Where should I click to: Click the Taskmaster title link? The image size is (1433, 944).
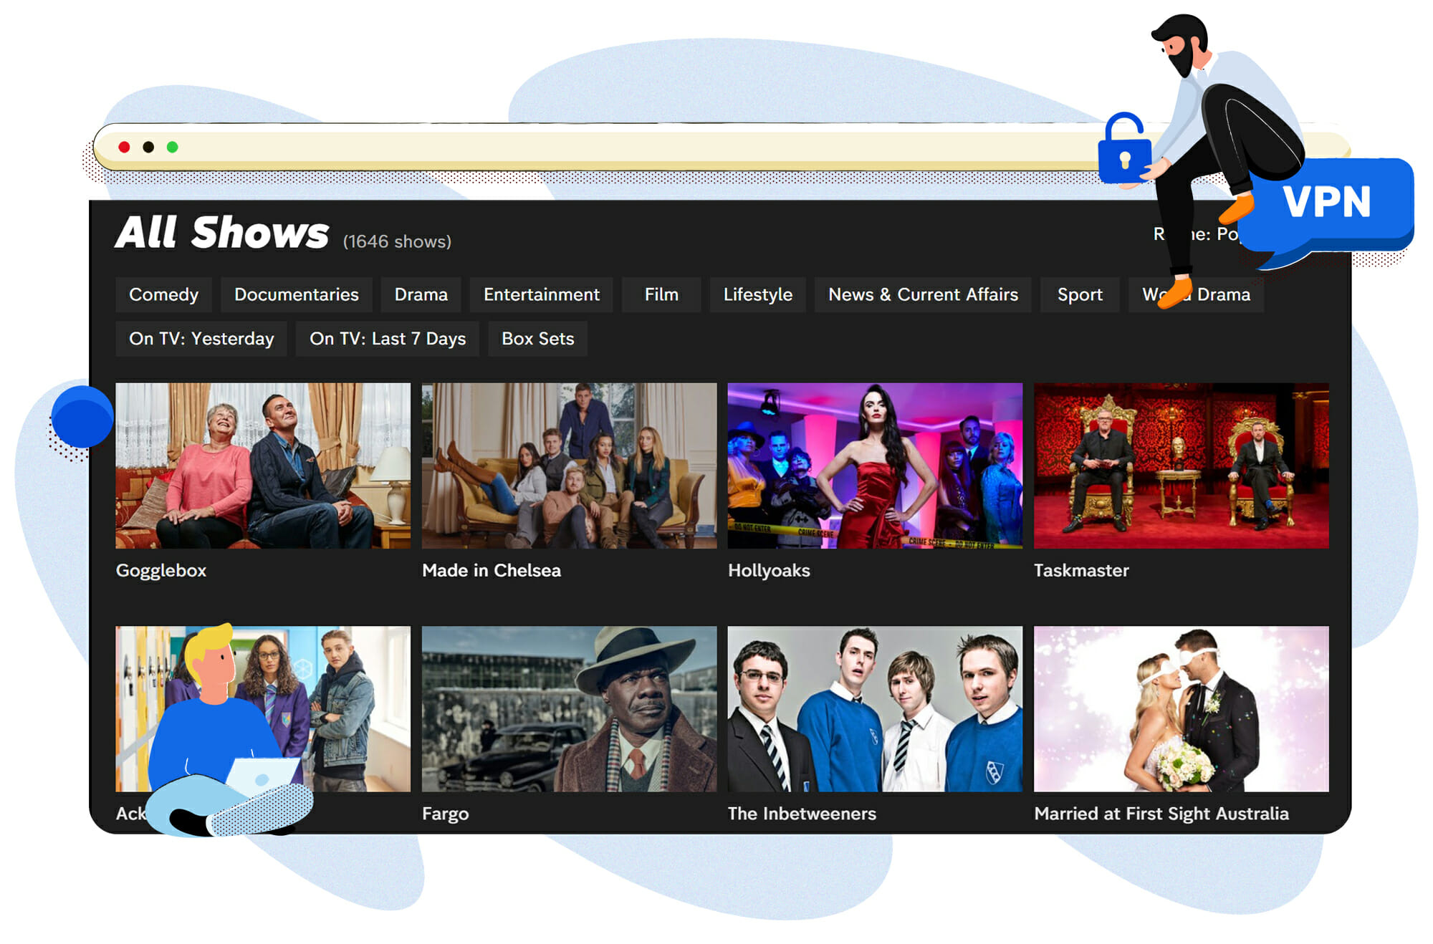1081,571
